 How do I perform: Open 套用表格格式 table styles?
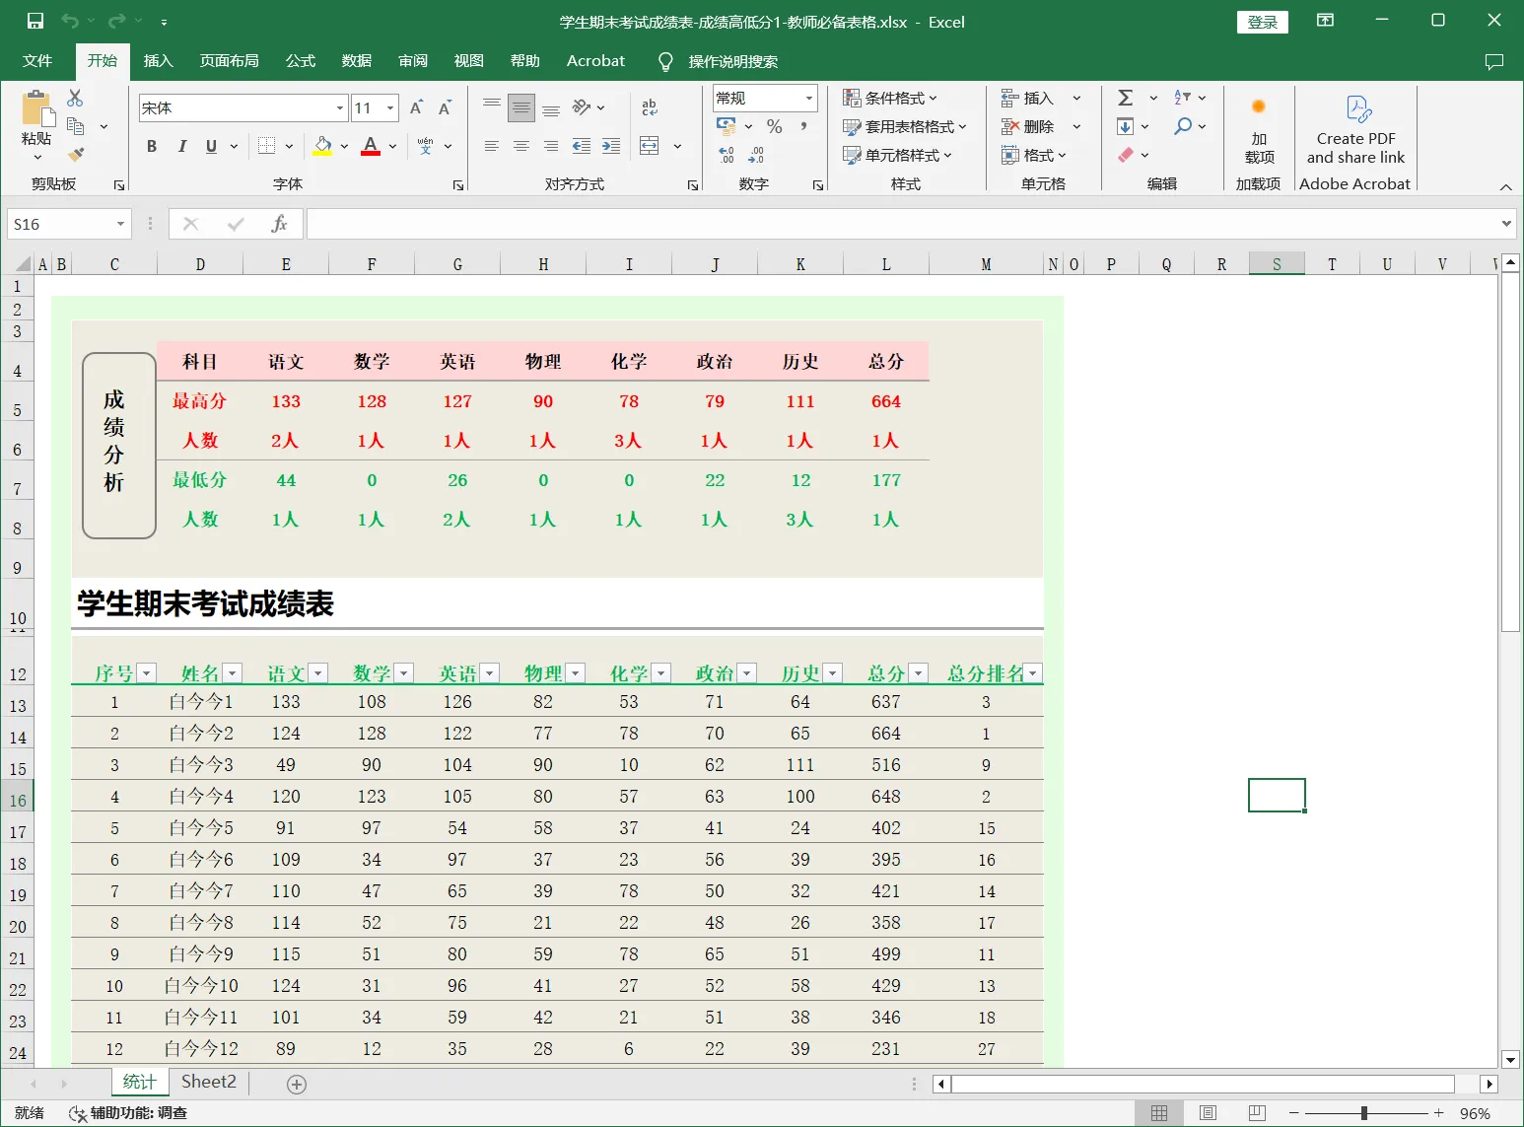pos(905,126)
